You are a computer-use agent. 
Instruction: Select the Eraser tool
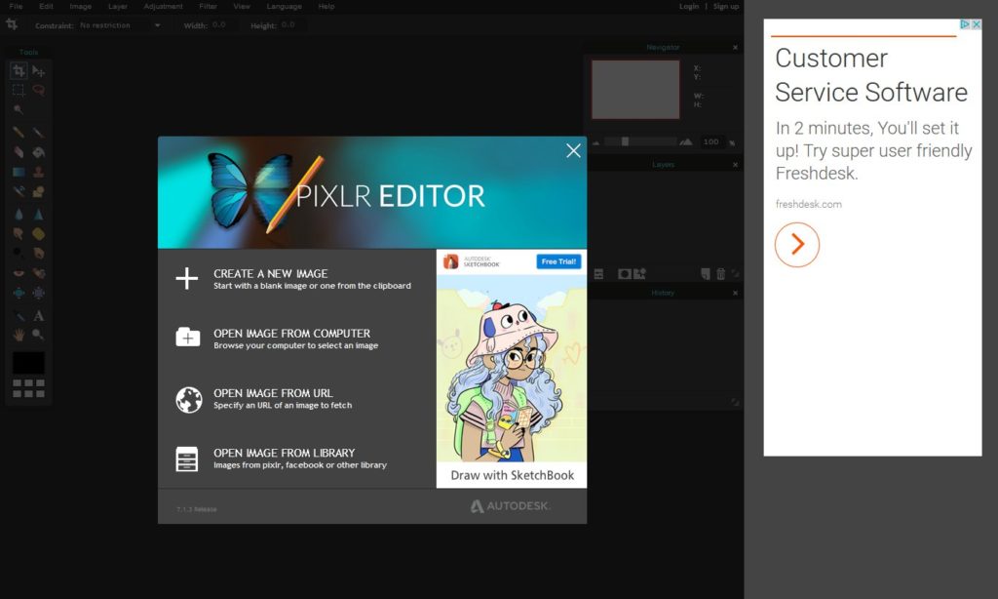point(19,152)
